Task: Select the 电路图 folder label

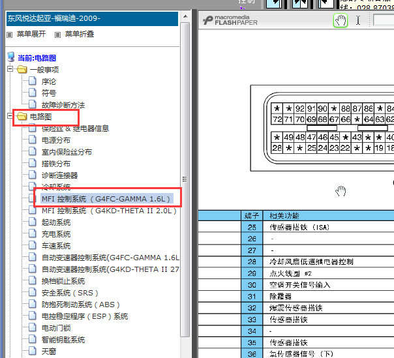Action: tap(40, 117)
